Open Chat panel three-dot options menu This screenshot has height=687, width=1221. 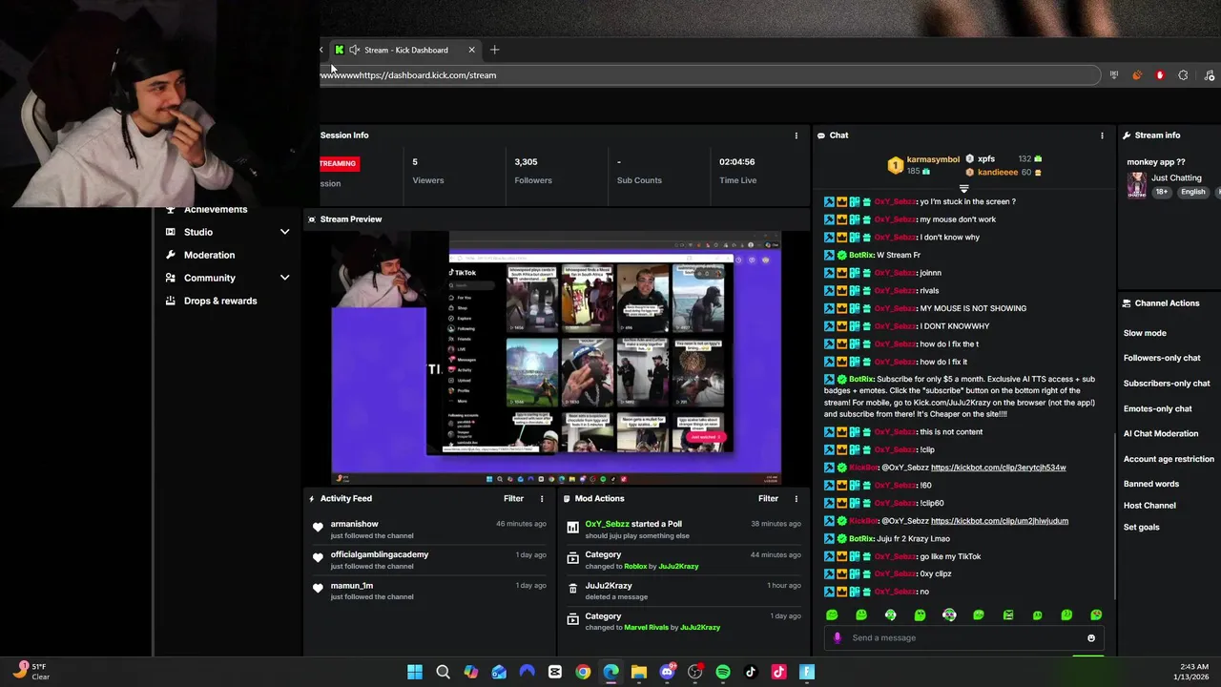(x=1102, y=135)
